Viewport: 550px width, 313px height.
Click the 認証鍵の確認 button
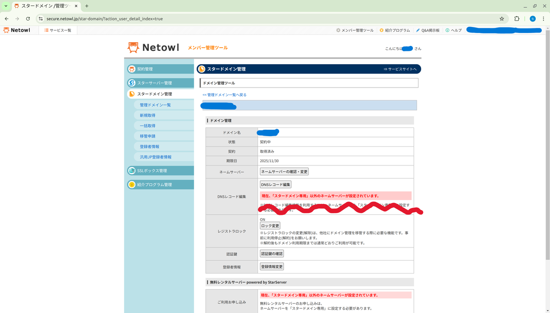(x=272, y=253)
